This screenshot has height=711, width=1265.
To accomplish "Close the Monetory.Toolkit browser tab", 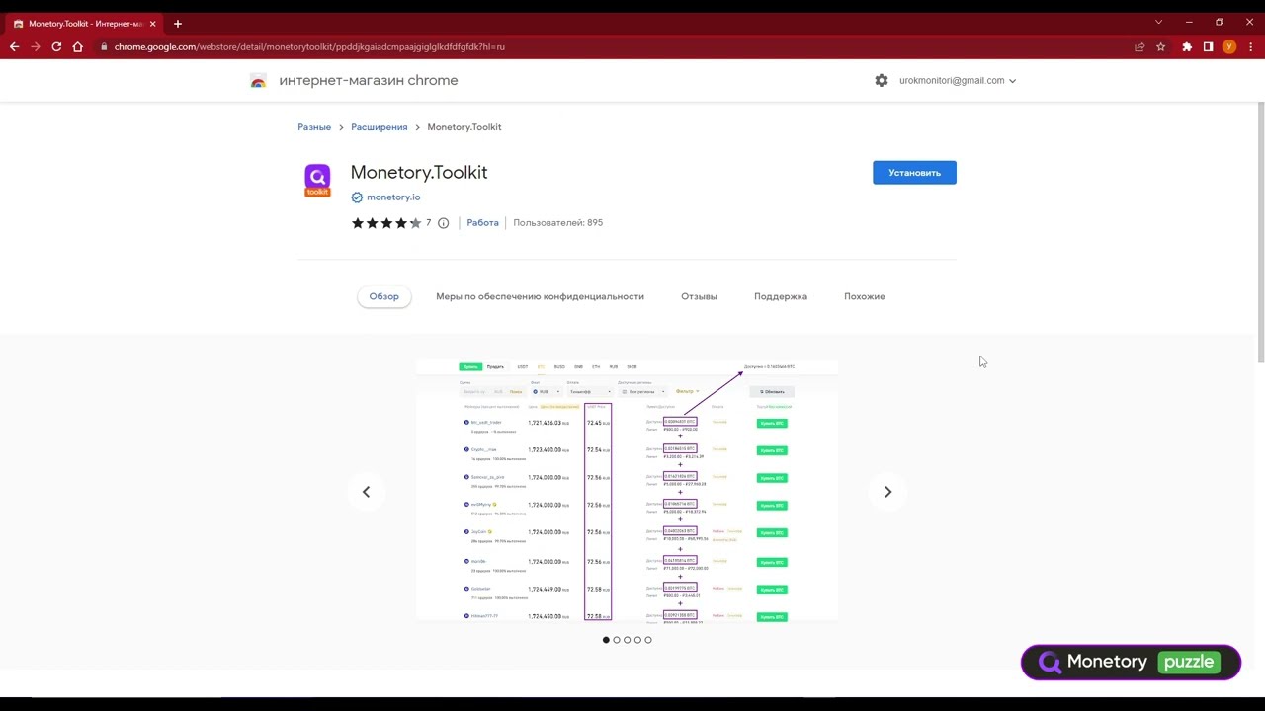I will click(x=152, y=23).
